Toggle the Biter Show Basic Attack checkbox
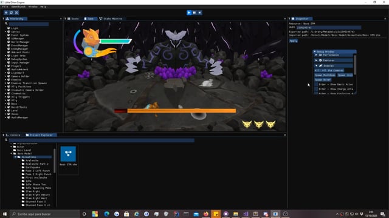 [x=316, y=85]
